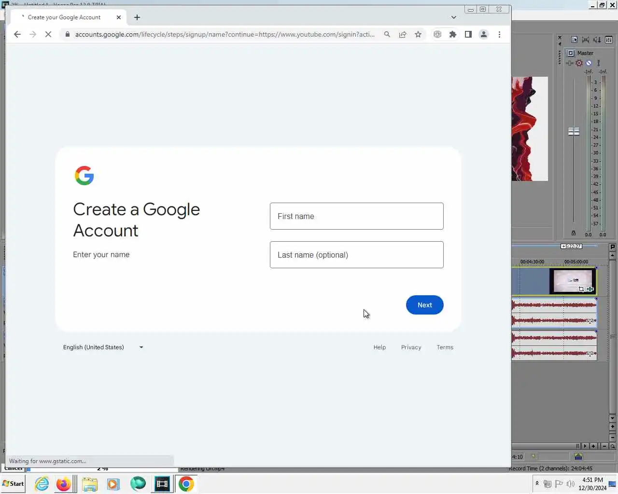
Task: Open a new Chrome tab
Action: coord(137,17)
